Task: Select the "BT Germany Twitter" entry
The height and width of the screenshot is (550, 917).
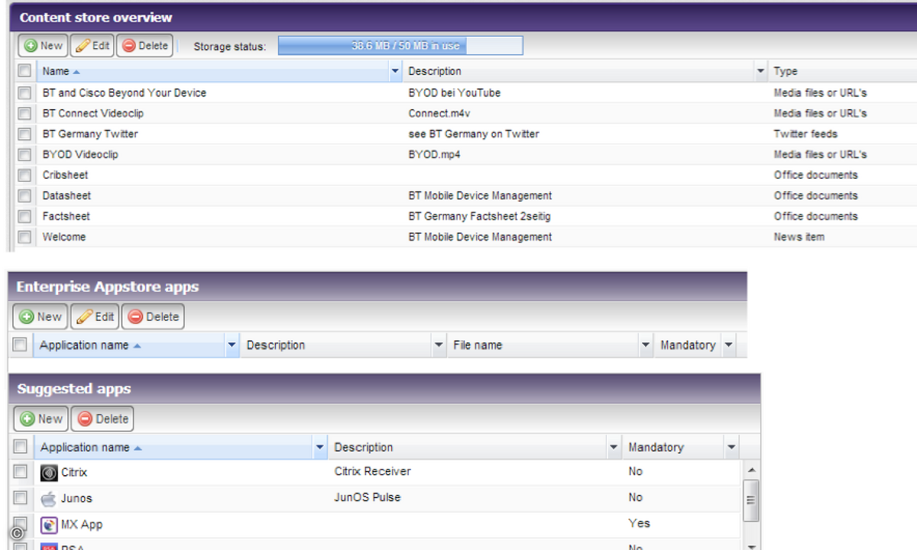Action: coord(90,134)
